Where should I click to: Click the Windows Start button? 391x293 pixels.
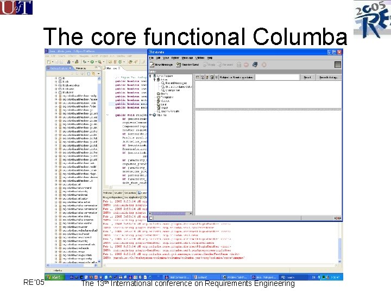click(x=54, y=277)
